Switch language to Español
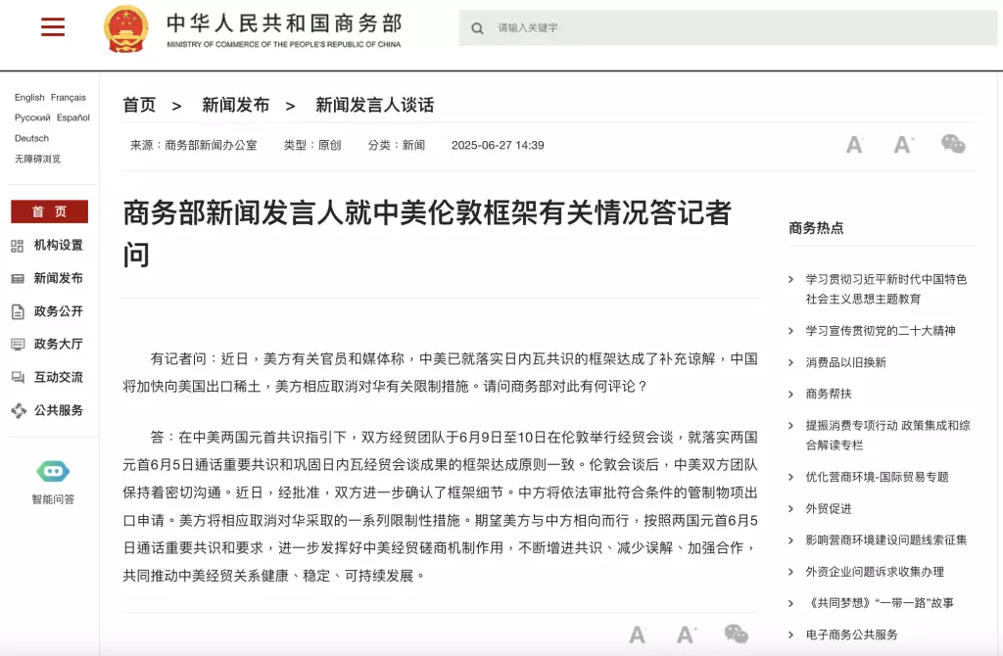This screenshot has width=1003, height=656. click(x=73, y=117)
